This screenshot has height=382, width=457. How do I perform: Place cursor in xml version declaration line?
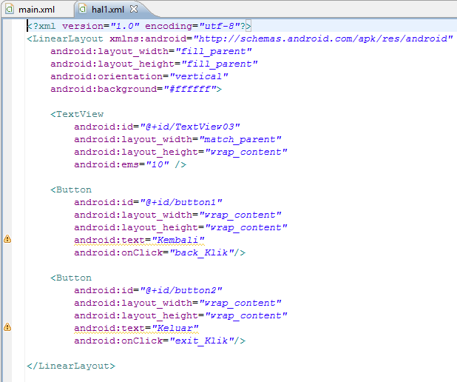[x=139, y=26]
